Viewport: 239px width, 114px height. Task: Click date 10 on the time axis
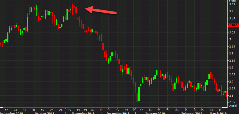[x=109, y=110]
